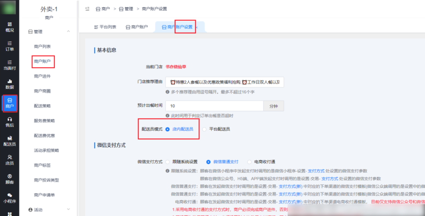This screenshot has height=216, width=425.
Task: Open 商户列表 in the side menu
Action: 42,47
